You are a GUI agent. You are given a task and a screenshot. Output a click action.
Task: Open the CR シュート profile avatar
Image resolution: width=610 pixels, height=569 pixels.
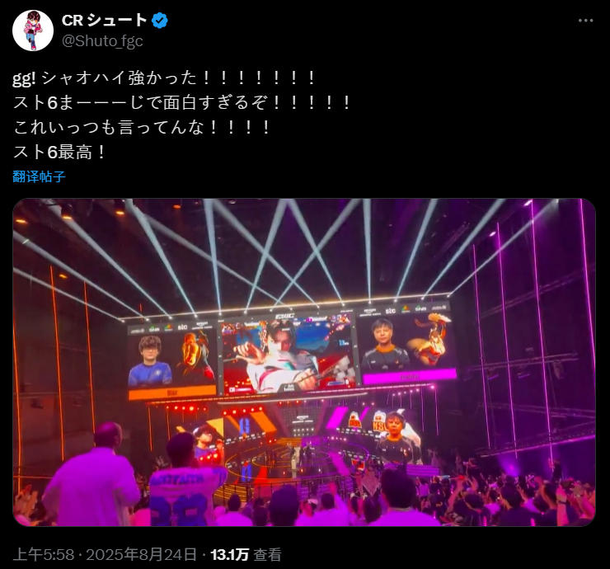[33, 31]
